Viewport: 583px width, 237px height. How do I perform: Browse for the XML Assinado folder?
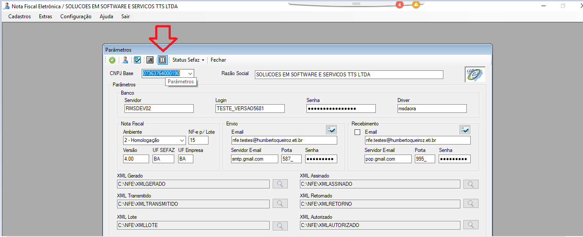[x=471, y=184]
